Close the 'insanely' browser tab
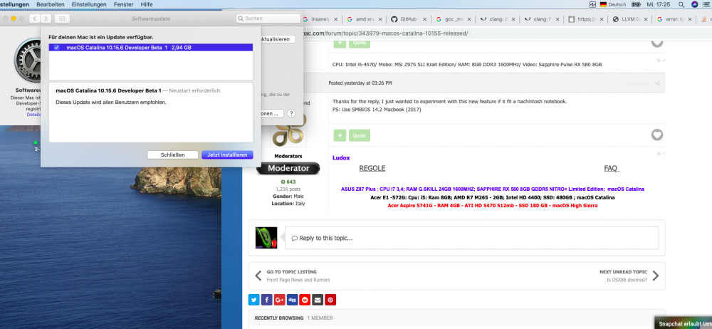 pos(335,19)
